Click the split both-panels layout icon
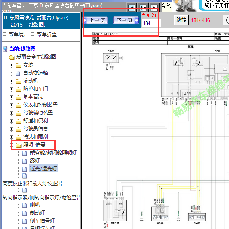Image resolution: width=229 pixels, height=229 pixels. 143,8
